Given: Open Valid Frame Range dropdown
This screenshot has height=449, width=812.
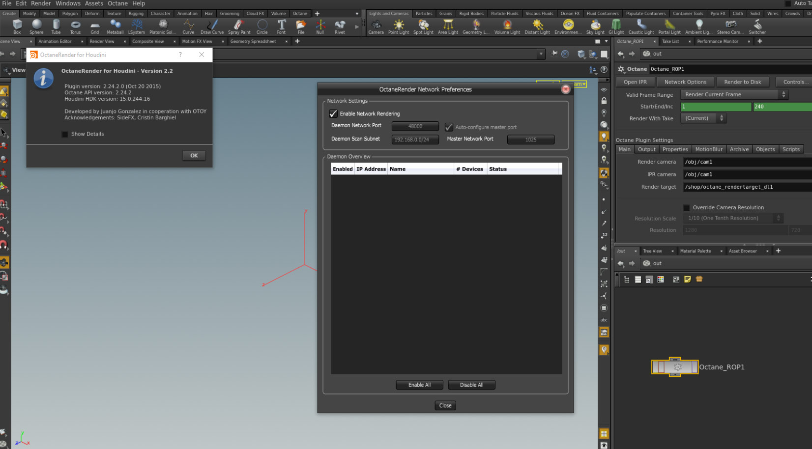Looking at the screenshot, I should (734, 94).
